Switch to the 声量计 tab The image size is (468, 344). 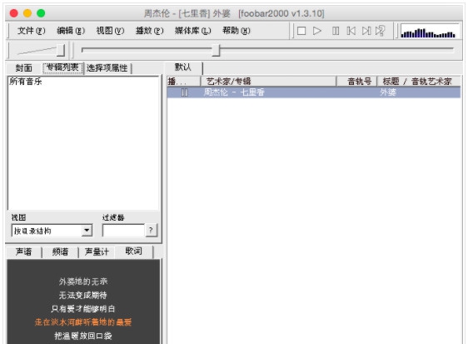click(97, 252)
